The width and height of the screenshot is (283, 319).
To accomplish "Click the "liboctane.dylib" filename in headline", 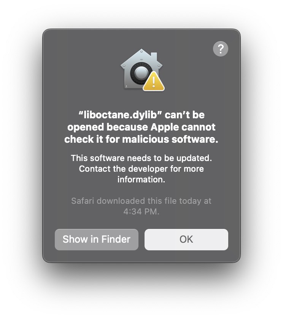I will point(120,115).
